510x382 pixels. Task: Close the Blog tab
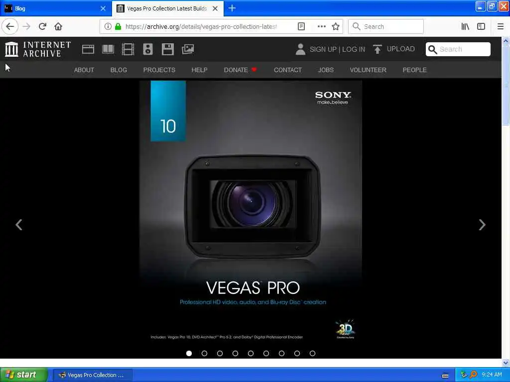click(x=103, y=8)
